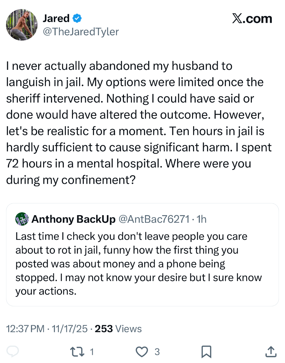The image size is (285, 363).
Task: Open the share icon for this tweet
Action: 271,352
